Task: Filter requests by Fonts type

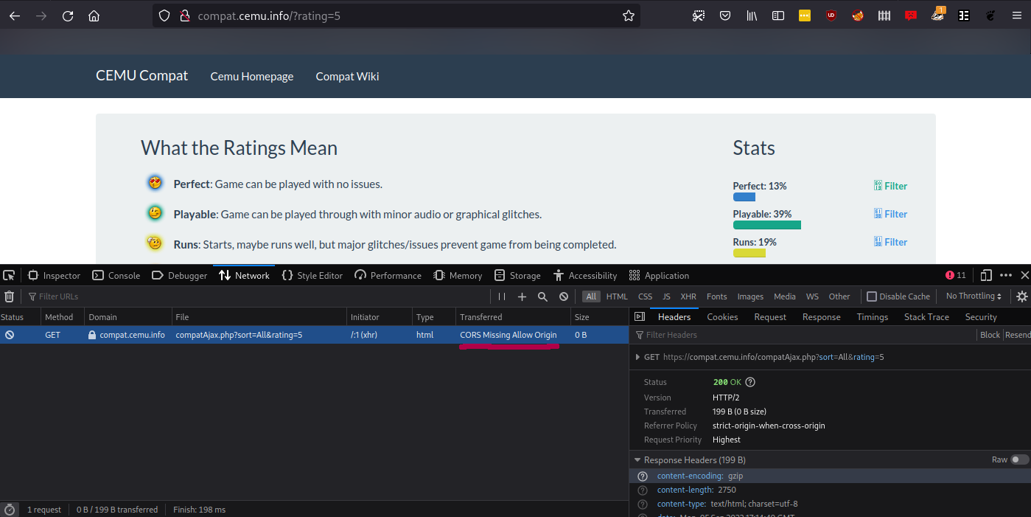Action: pyautogui.click(x=716, y=296)
